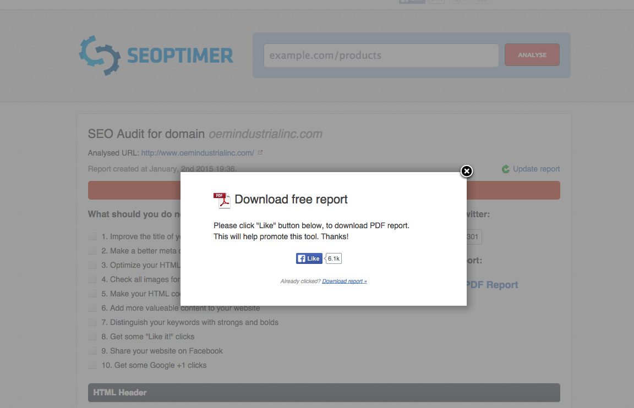Click the Like button in the popup

(309, 258)
